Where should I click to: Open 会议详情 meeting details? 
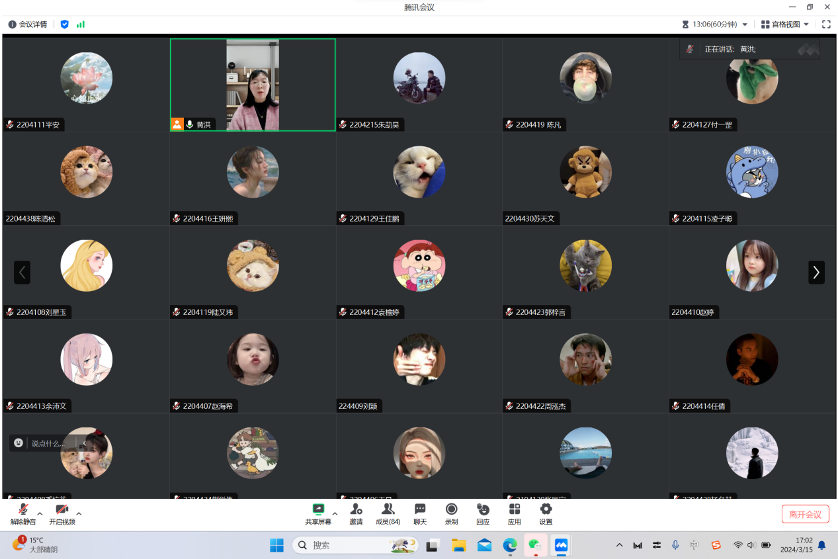pyautogui.click(x=28, y=24)
